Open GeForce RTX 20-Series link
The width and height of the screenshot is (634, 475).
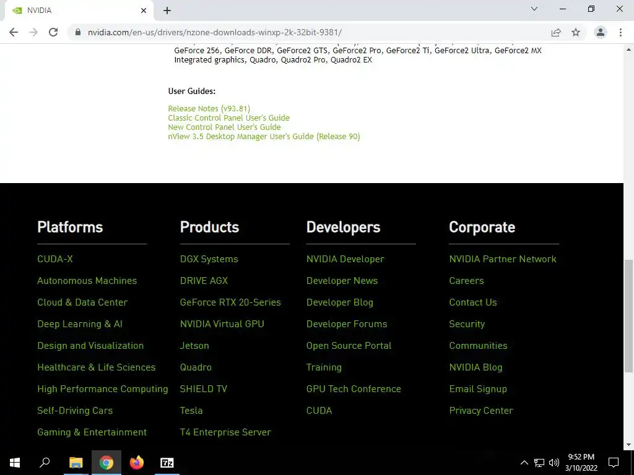pos(230,302)
